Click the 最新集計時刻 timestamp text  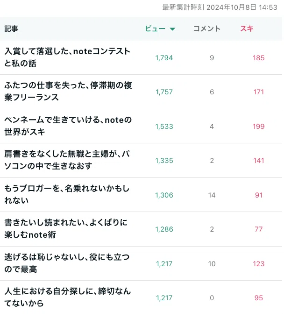click(x=220, y=7)
